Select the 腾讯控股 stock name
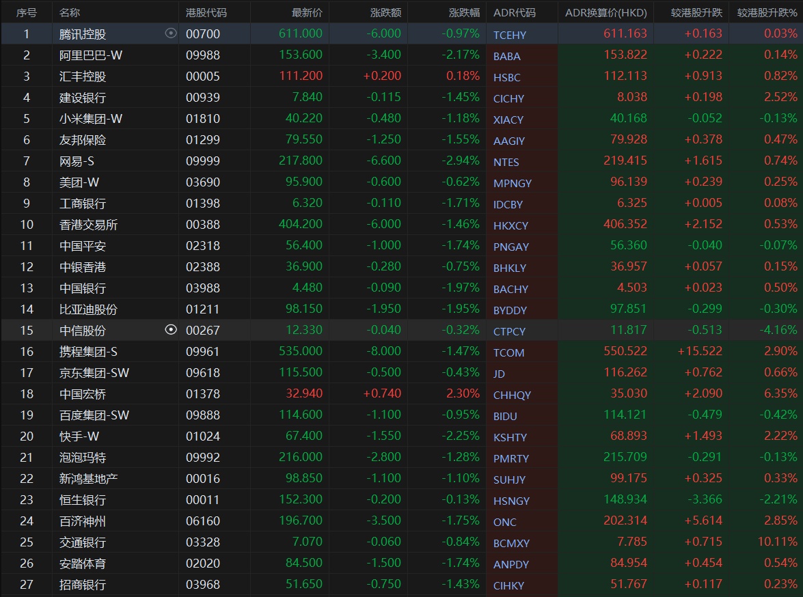Viewport: 803px width, 597px height. click(x=83, y=34)
